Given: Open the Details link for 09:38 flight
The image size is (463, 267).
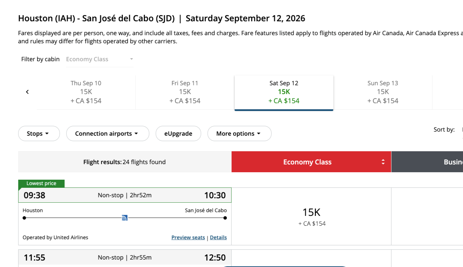Looking at the screenshot, I should tap(218, 238).
